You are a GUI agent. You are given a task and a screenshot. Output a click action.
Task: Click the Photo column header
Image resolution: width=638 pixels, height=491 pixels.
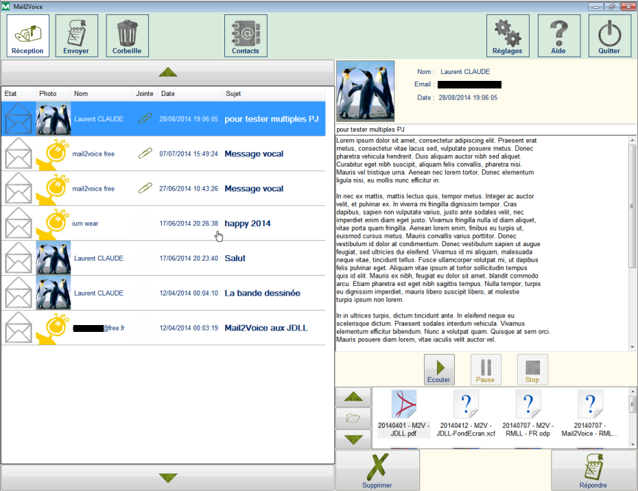[54, 93]
